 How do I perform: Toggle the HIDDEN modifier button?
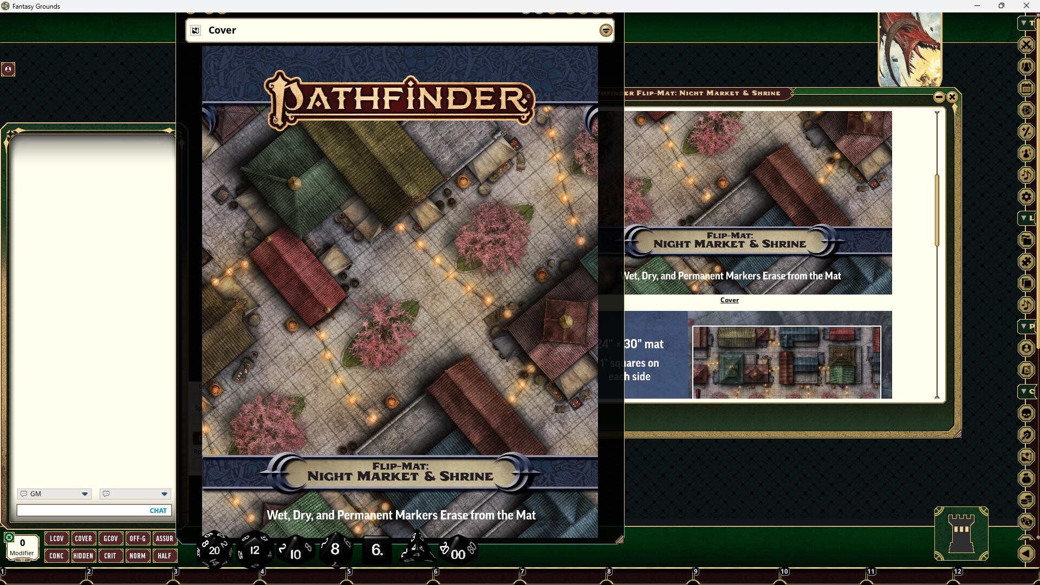pyautogui.click(x=83, y=556)
